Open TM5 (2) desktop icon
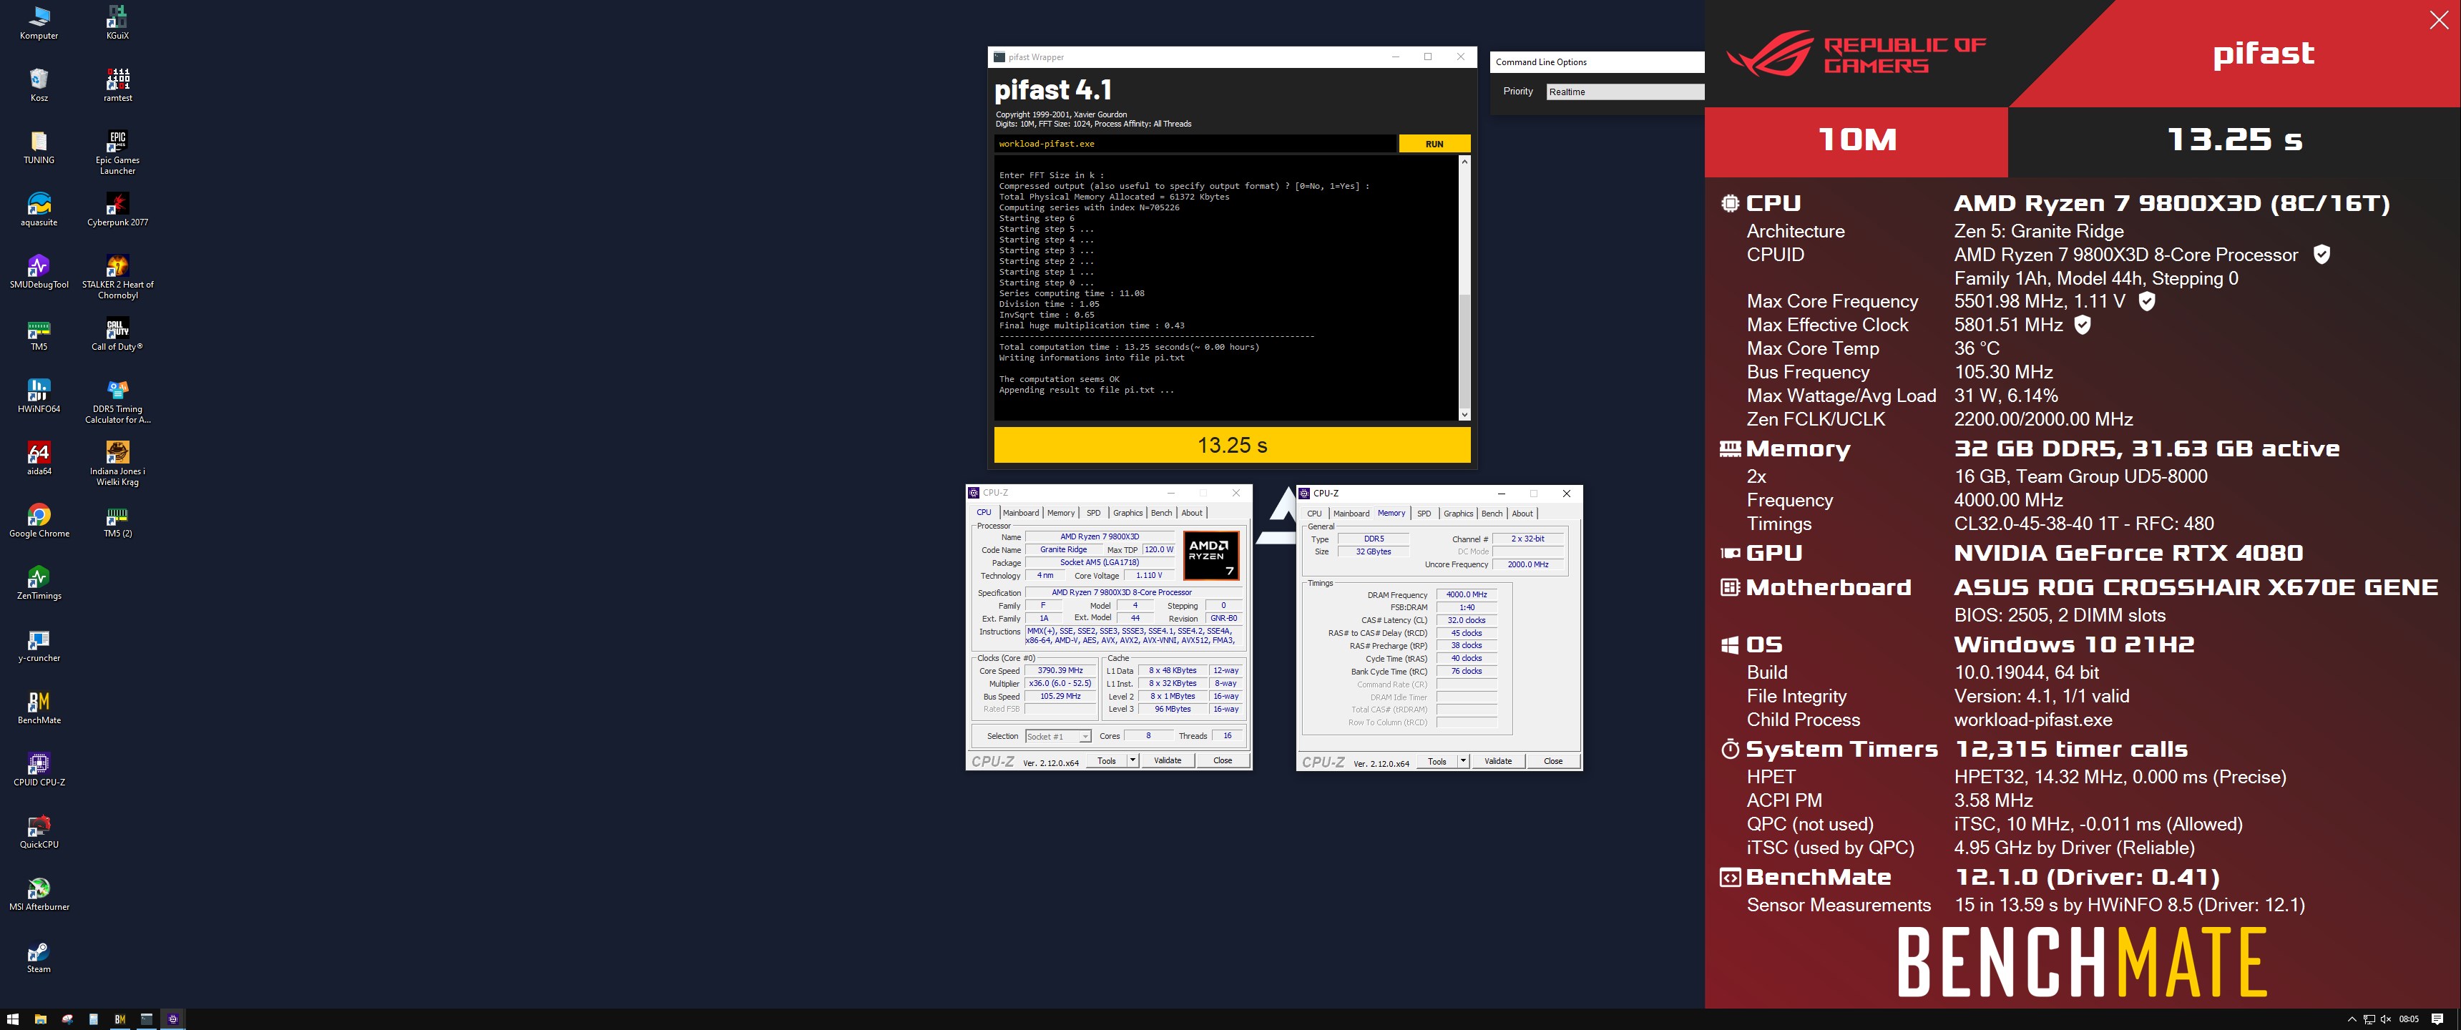Image resolution: width=2461 pixels, height=1030 pixels. tap(117, 521)
